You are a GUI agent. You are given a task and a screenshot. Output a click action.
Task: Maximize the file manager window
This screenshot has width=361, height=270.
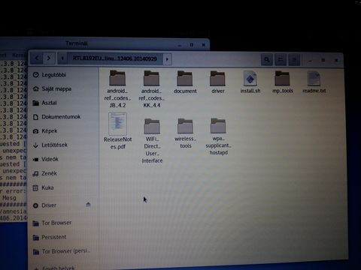tap(323, 60)
